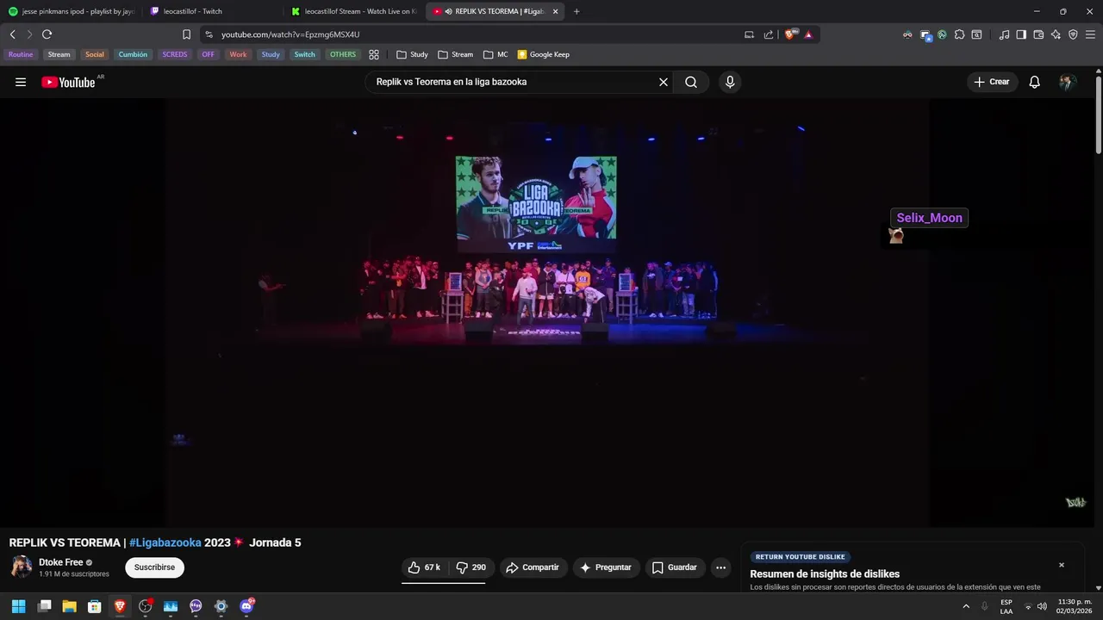1103x620 pixels.
Task: Open Brave Leo AI sparkle icon
Action: [1056, 34]
